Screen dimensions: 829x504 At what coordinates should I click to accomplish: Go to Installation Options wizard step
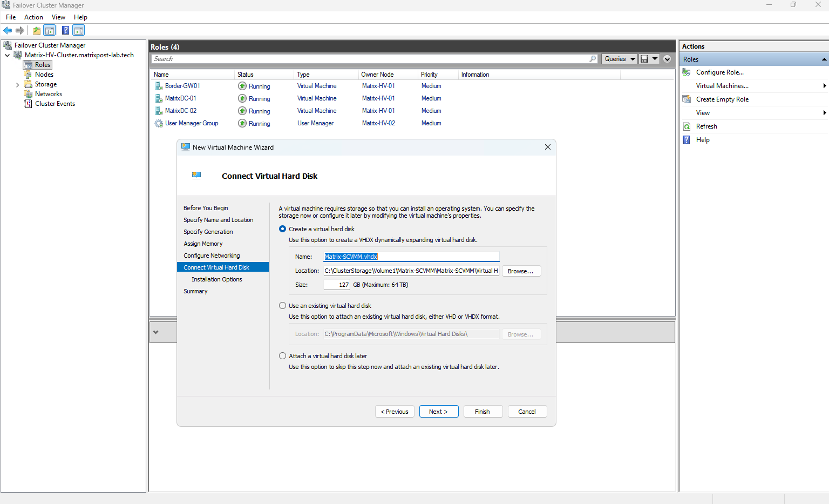point(216,279)
